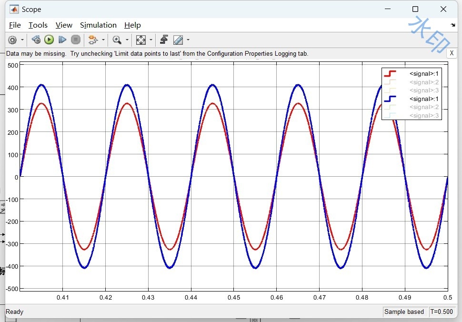Click the Scale Axes Limits icon

pos(141,40)
